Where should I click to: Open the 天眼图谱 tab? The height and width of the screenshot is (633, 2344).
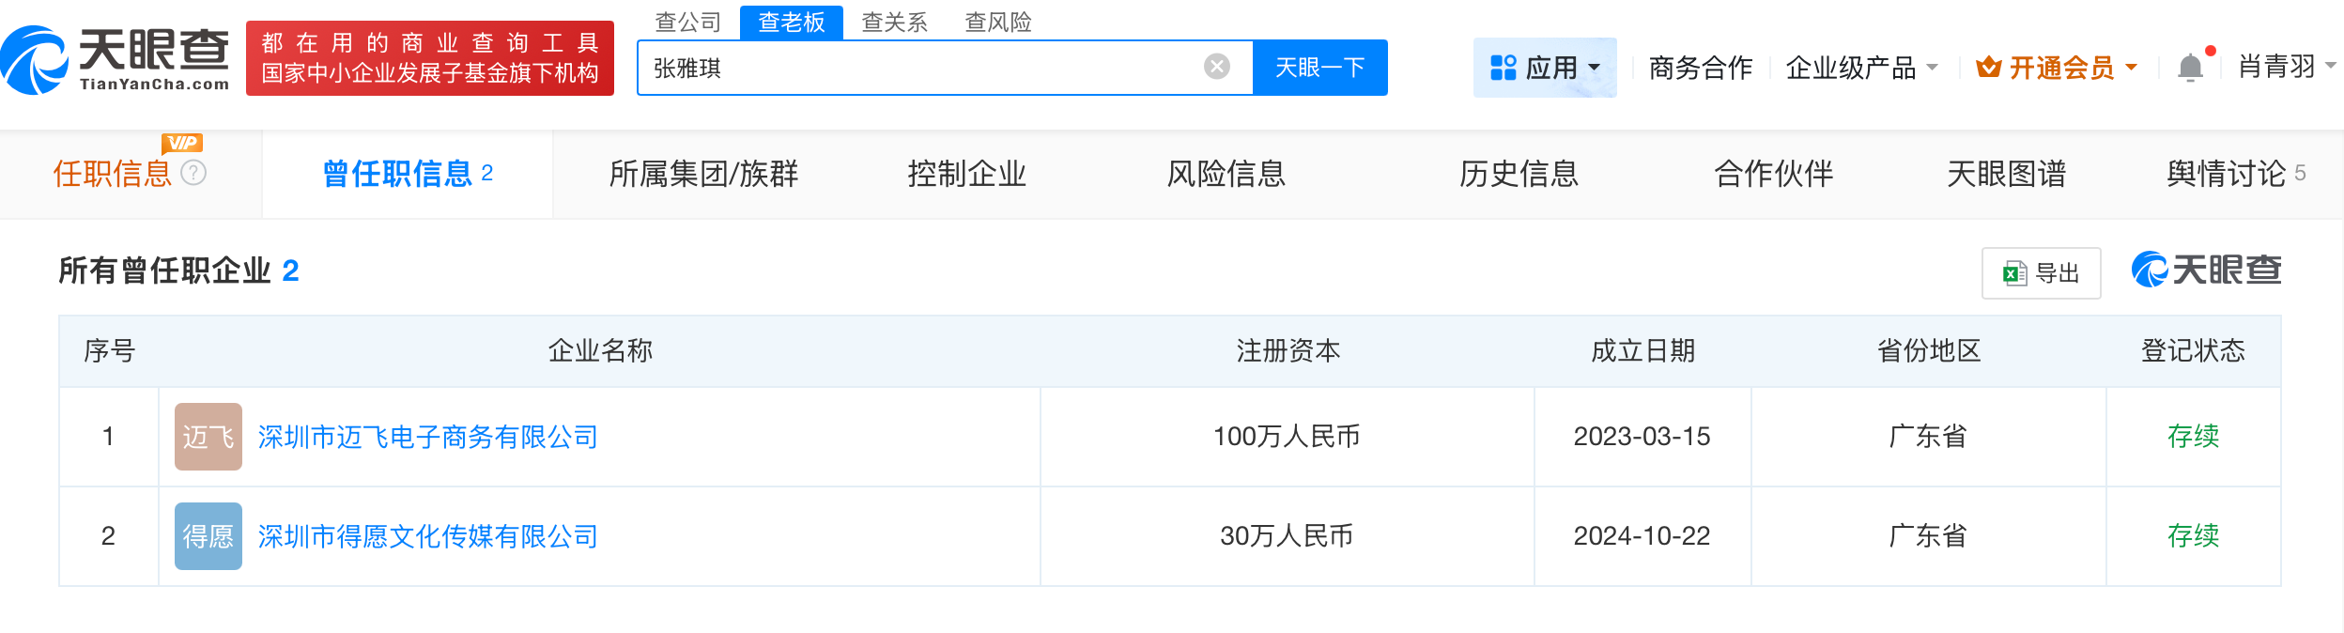click(2007, 174)
